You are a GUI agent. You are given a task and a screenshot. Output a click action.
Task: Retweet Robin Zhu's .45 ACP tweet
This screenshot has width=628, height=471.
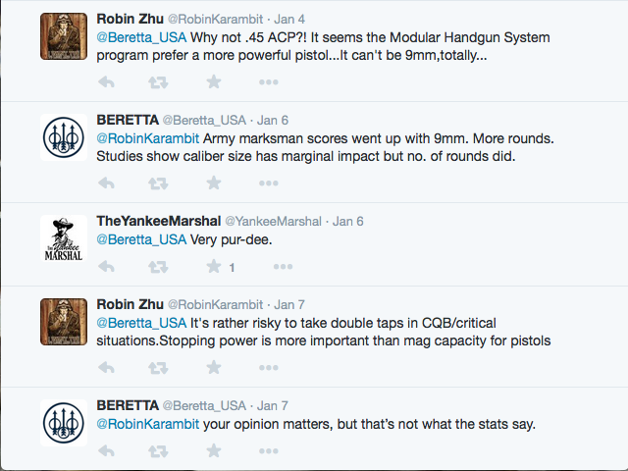[x=158, y=82]
